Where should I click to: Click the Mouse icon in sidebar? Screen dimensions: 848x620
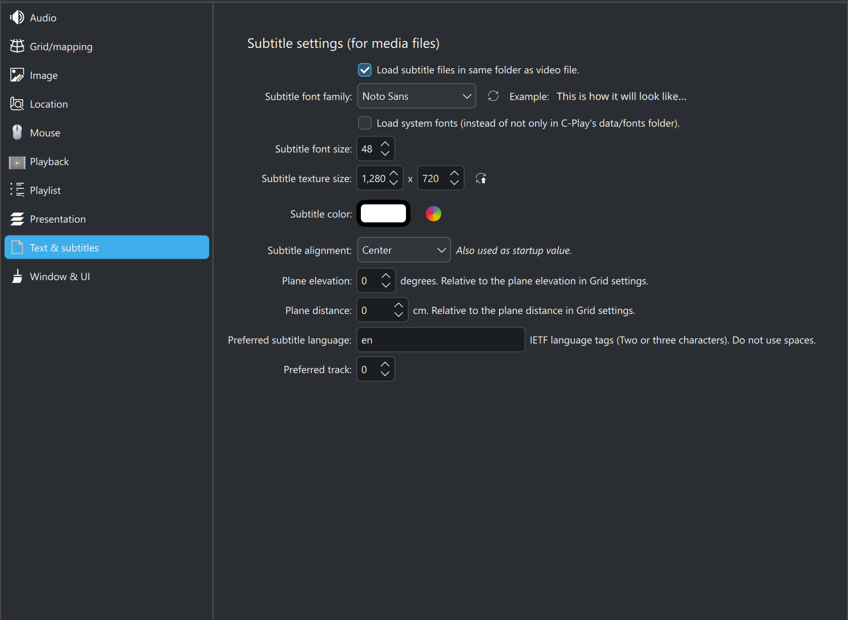pyautogui.click(x=17, y=132)
